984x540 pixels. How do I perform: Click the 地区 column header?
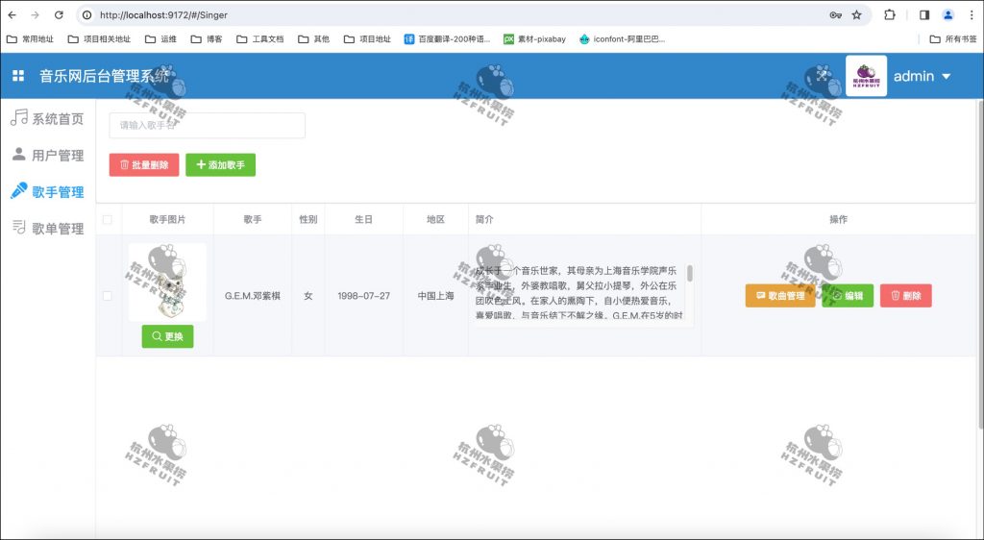(435, 219)
